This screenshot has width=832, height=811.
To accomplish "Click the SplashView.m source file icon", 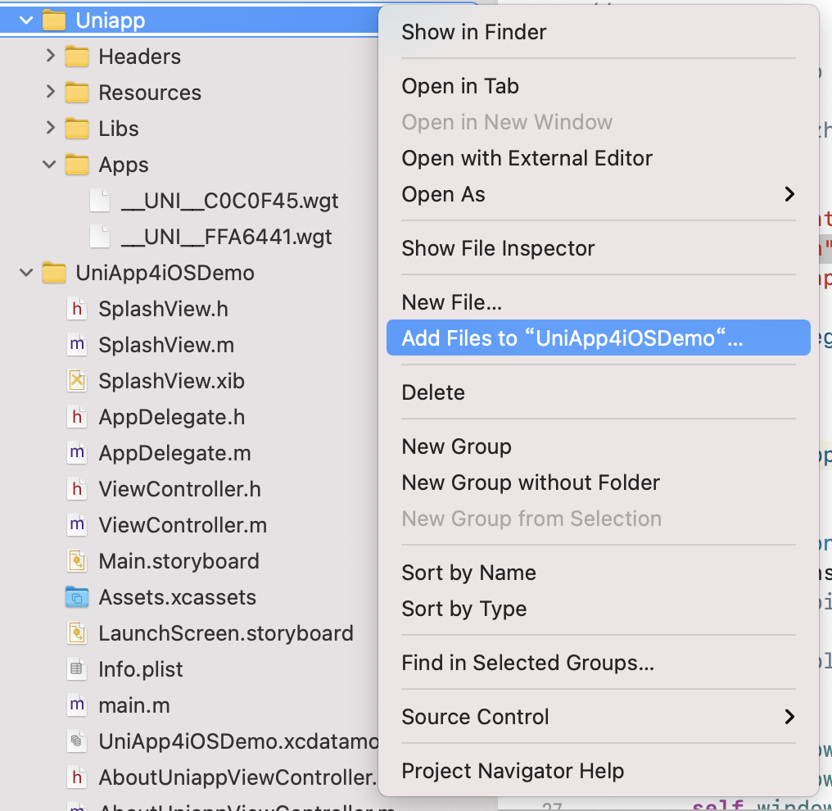I will pos(77,345).
